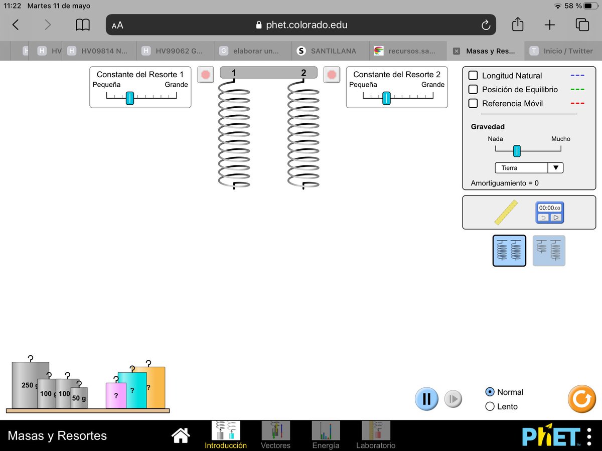This screenshot has width=602, height=451.
Task: Go to the PhET home screen icon
Action: point(181,435)
